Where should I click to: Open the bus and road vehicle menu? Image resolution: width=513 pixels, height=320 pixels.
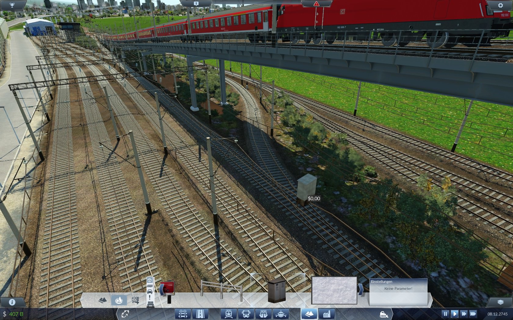pyautogui.click(x=246, y=314)
